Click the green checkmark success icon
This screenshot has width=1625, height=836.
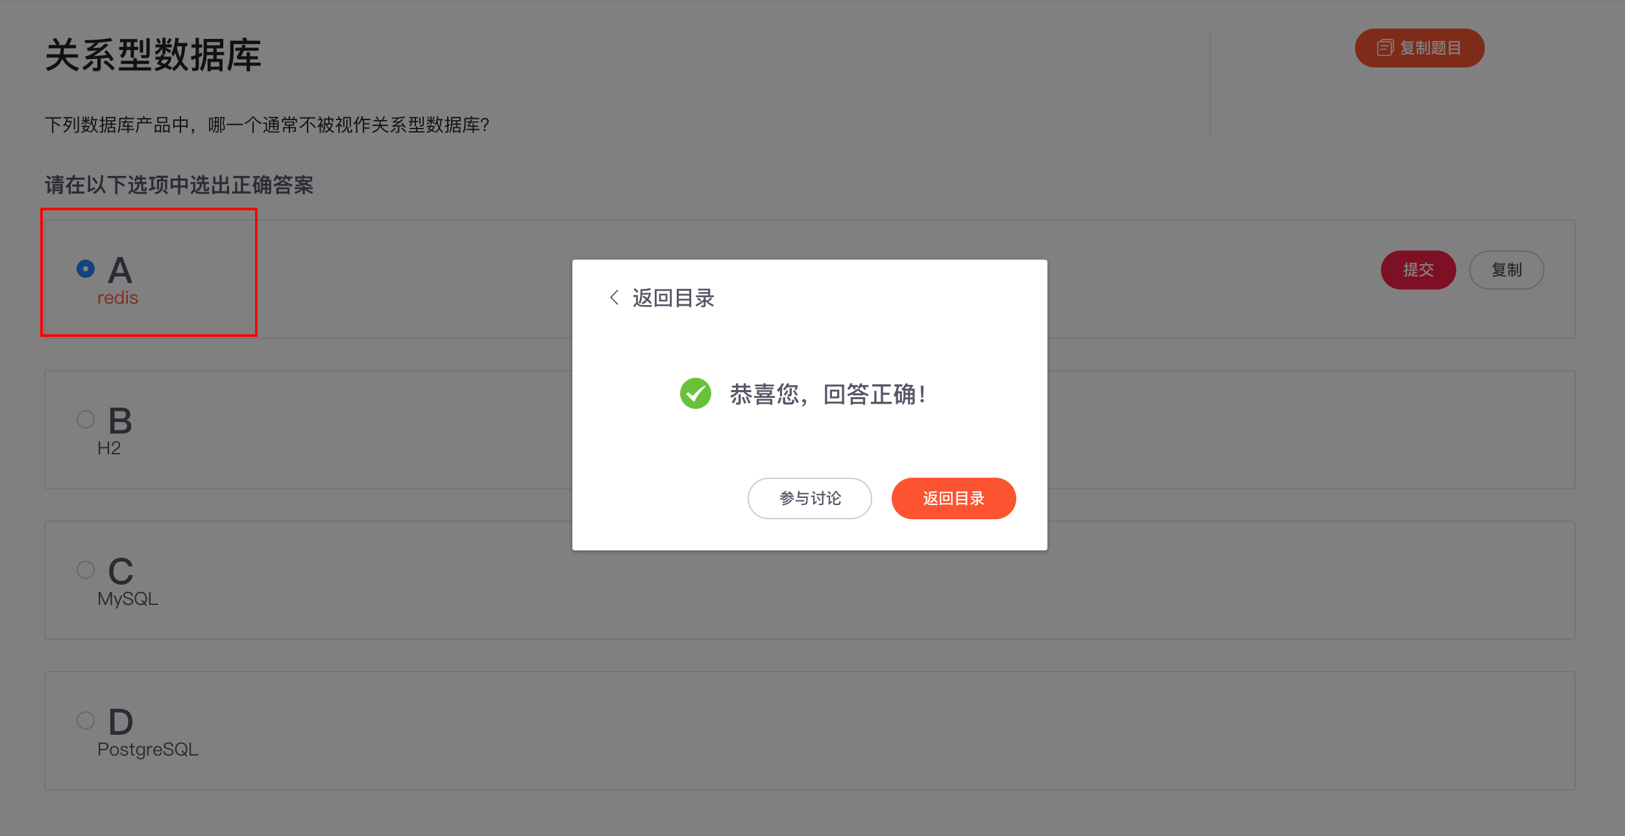point(695,393)
